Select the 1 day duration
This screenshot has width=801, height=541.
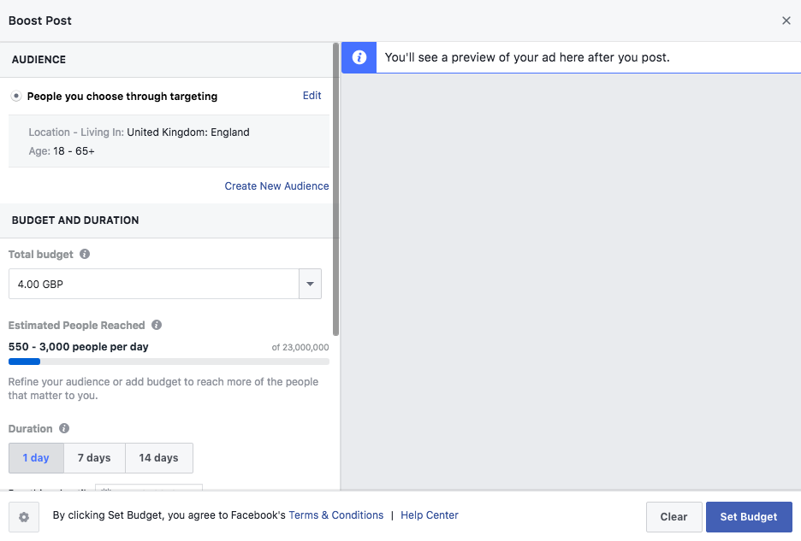pos(36,458)
